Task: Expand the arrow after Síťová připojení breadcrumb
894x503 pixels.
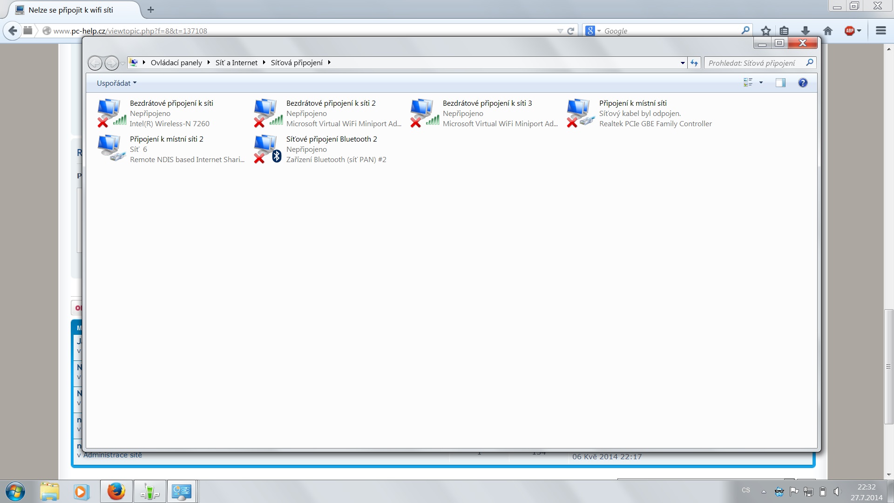Action: tap(329, 62)
